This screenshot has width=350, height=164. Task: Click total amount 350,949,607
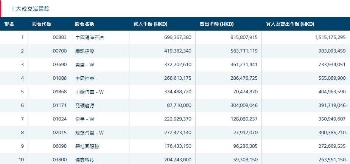coord(332,119)
